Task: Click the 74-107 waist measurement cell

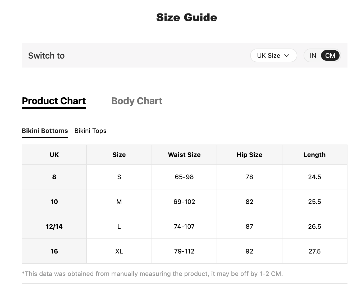Action: coord(184,226)
